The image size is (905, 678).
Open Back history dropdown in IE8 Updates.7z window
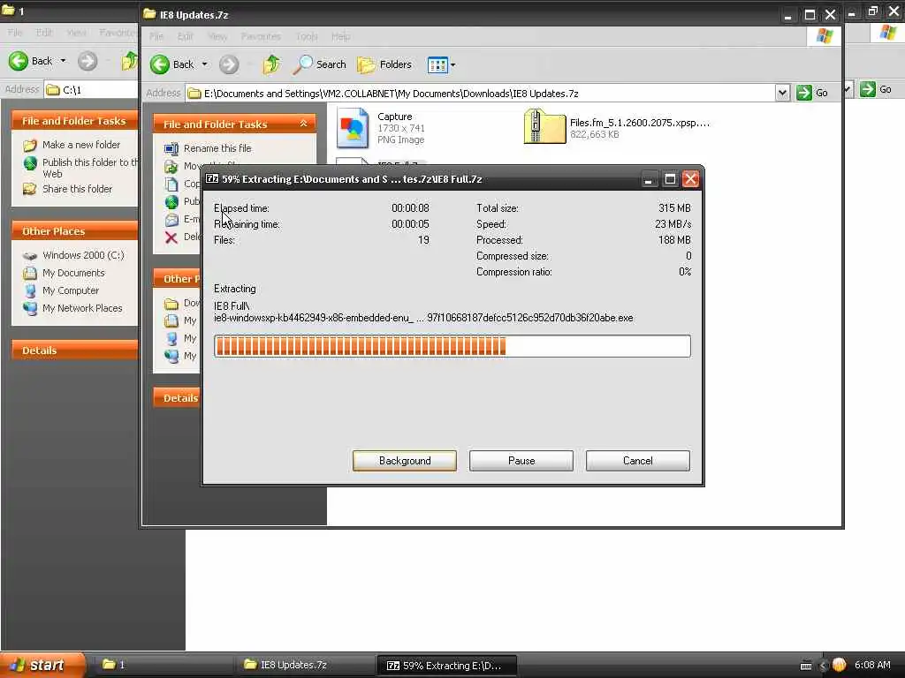click(x=204, y=64)
